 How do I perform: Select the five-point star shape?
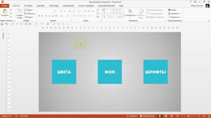(120, 16)
